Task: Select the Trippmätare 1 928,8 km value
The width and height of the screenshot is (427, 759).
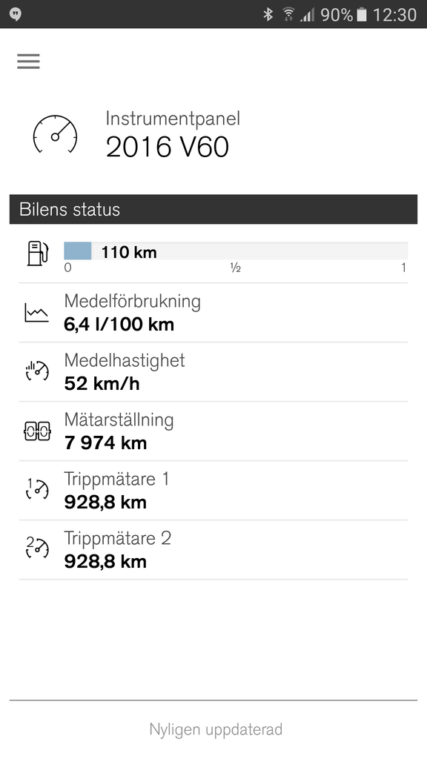Action: [x=105, y=502]
